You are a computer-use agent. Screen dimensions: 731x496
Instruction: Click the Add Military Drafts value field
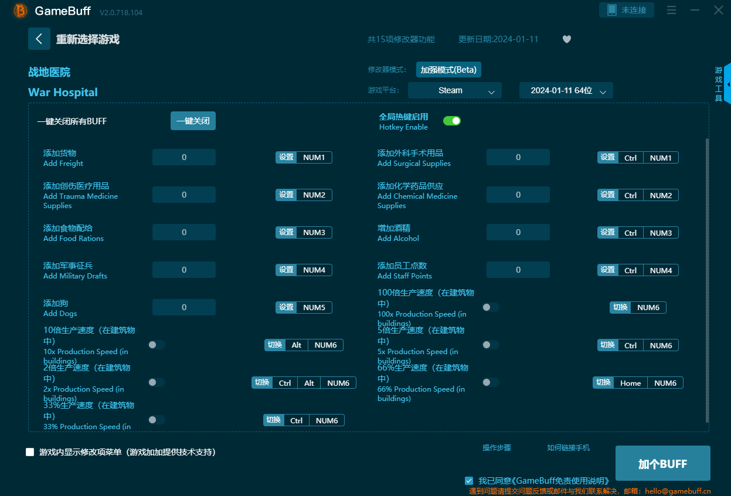(x=184, y=270)
